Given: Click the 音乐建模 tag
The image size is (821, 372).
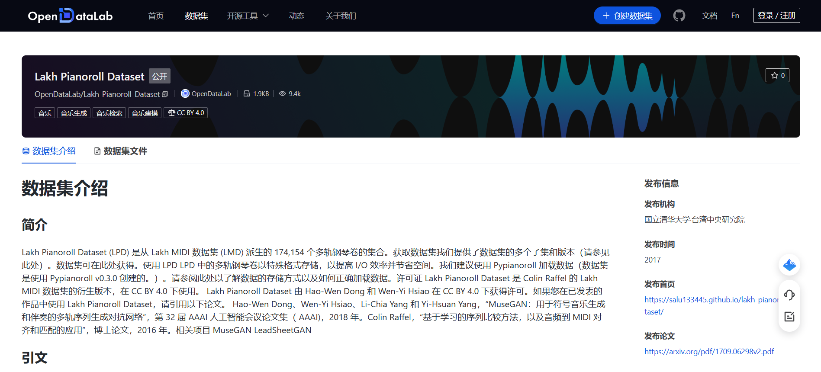Looking at the screenshot, I should [x=145, y=113].
